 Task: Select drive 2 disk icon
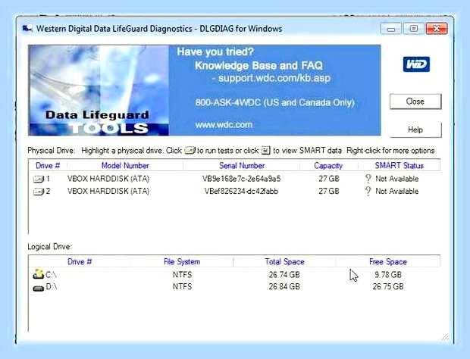pos(39,192)
